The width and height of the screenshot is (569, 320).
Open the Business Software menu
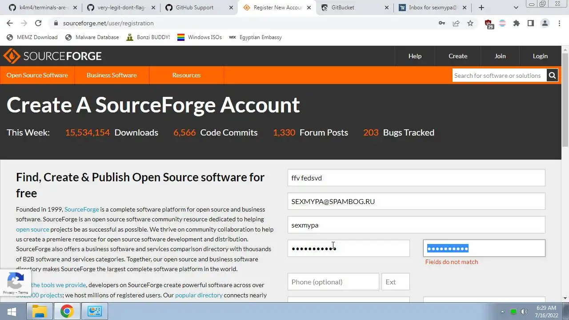(112, 75)
